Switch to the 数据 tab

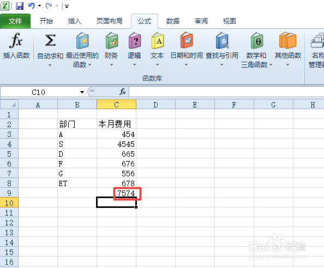point(173,21)
